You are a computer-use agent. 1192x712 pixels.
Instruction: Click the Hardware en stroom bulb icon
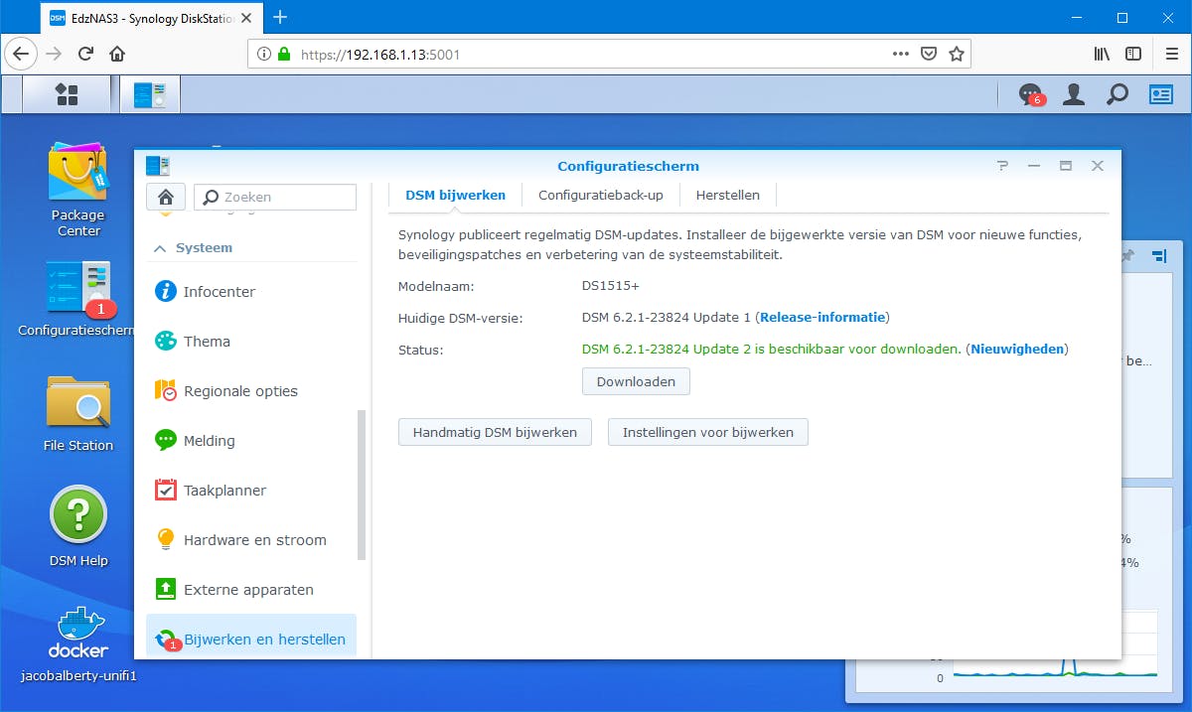166,540
